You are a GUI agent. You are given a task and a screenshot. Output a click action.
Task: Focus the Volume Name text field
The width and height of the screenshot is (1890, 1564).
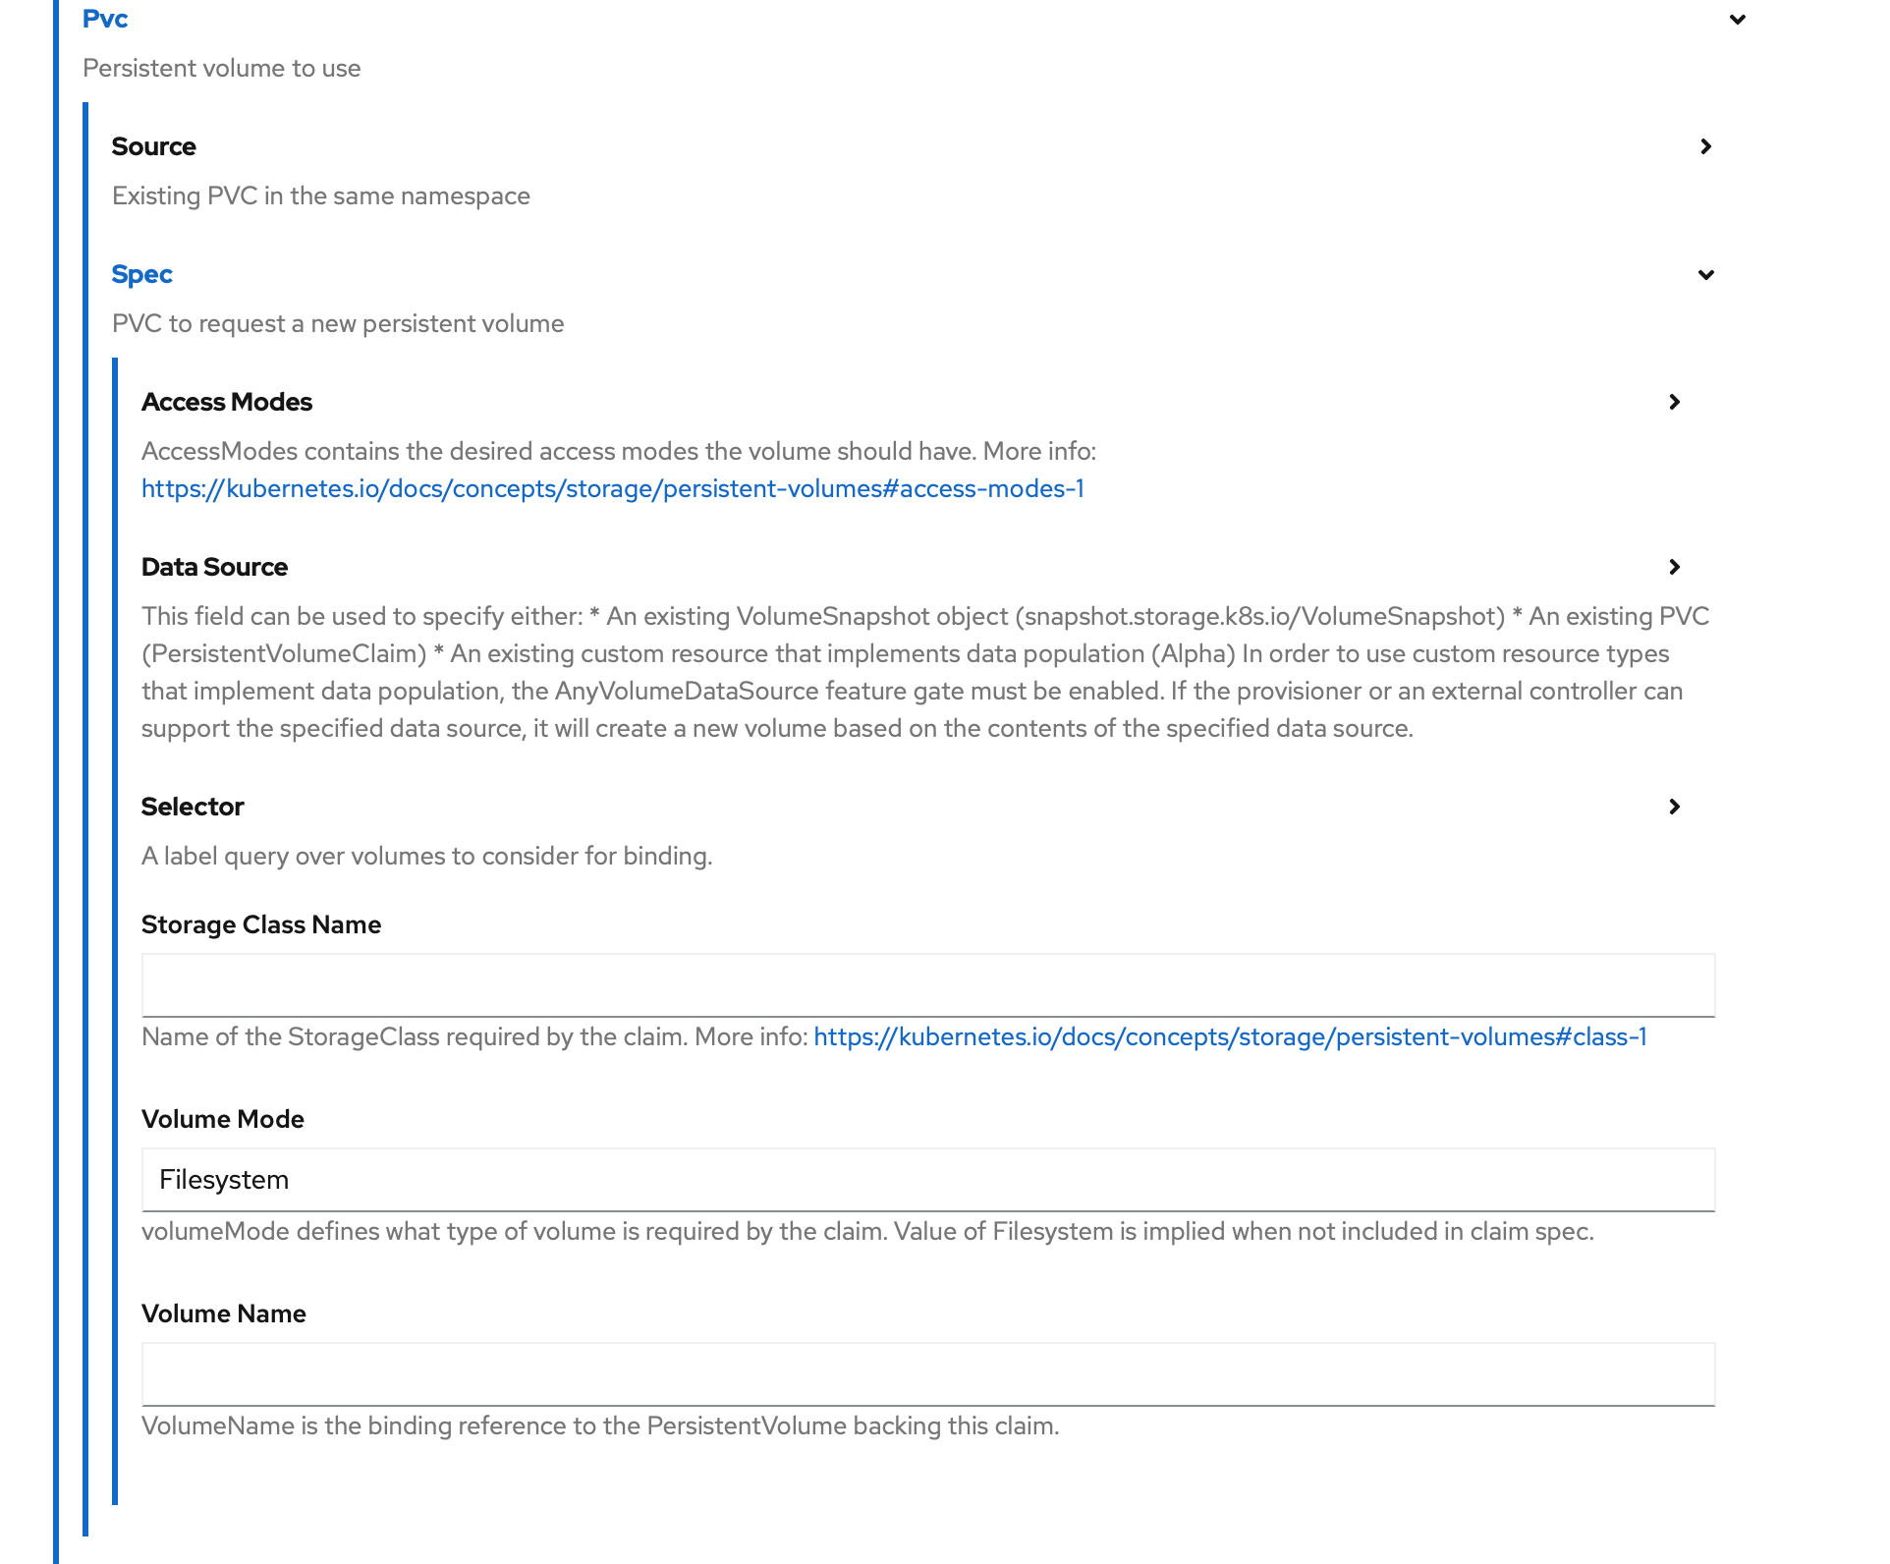click(x=928, y=1374)
